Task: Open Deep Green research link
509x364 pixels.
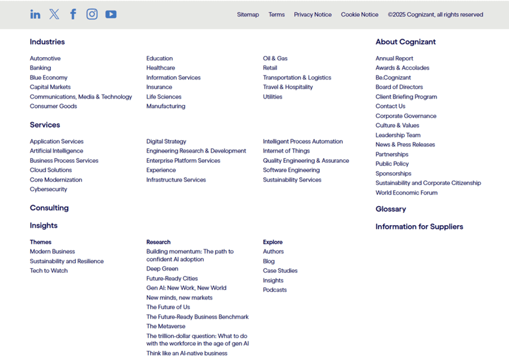Action: [162, 269]
